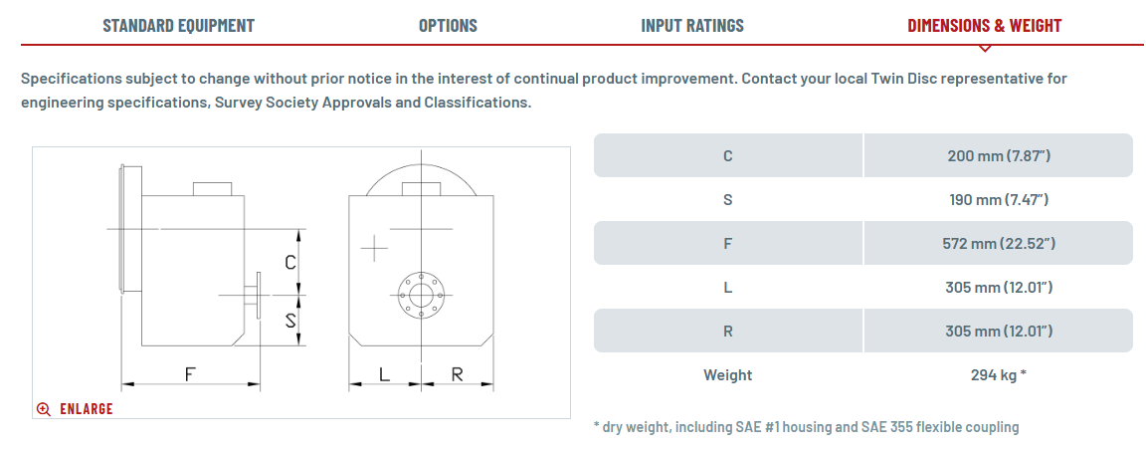Image resolution: width=1146 pixels, height=449 pixels.
Task: Go to the Input Ratings tab
Action: (x=692, y=26)
